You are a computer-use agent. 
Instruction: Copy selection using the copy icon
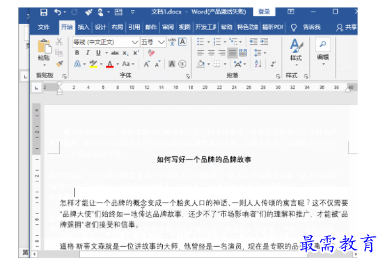tap(59, 53)
